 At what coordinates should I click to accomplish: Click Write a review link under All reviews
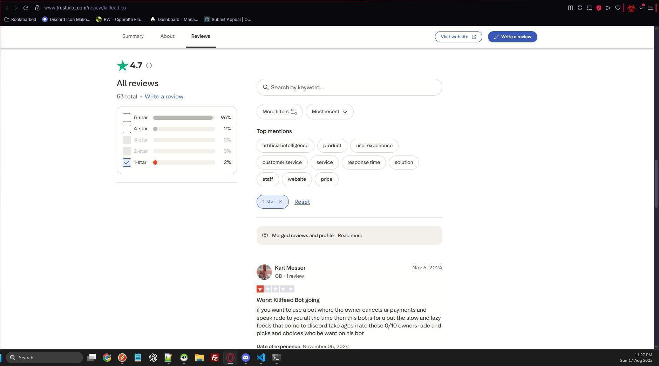[164, 97]
